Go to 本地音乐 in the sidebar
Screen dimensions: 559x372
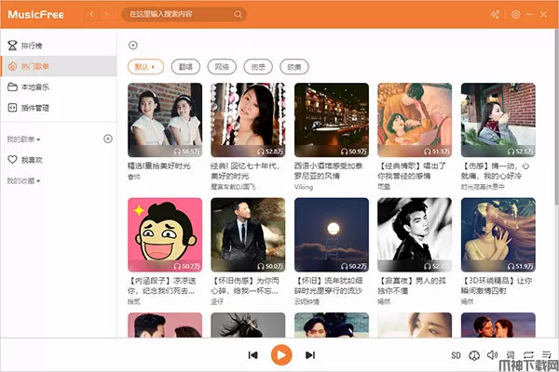pos(34,86)
